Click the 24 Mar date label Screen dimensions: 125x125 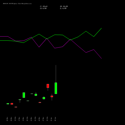click(x=35, y=119)
